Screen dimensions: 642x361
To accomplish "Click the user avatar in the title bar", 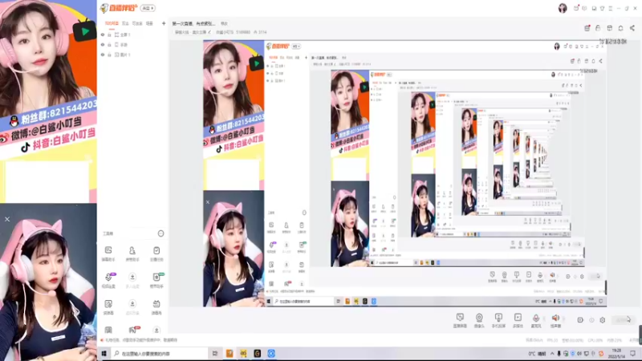I will 563,8.
